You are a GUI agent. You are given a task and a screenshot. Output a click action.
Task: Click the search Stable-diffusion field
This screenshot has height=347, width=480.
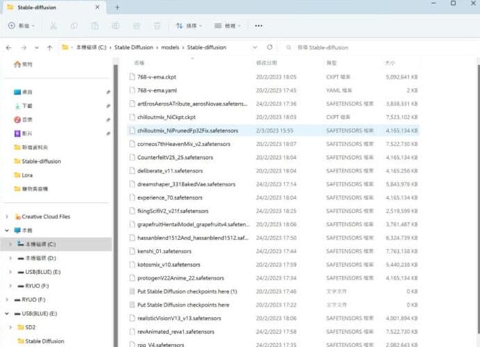pyautogui.click(x=378, y=48)
